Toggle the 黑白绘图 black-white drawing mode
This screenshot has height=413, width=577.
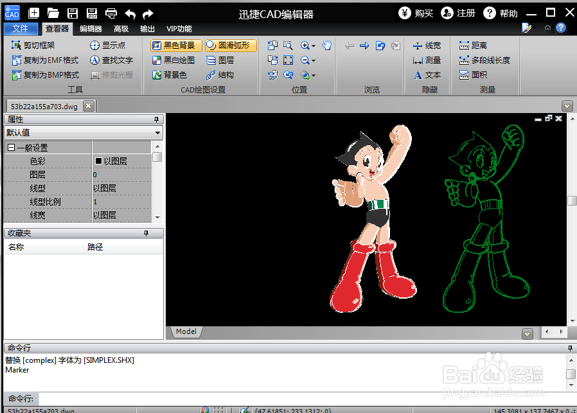pyautogui.click(x=173, y=60)
